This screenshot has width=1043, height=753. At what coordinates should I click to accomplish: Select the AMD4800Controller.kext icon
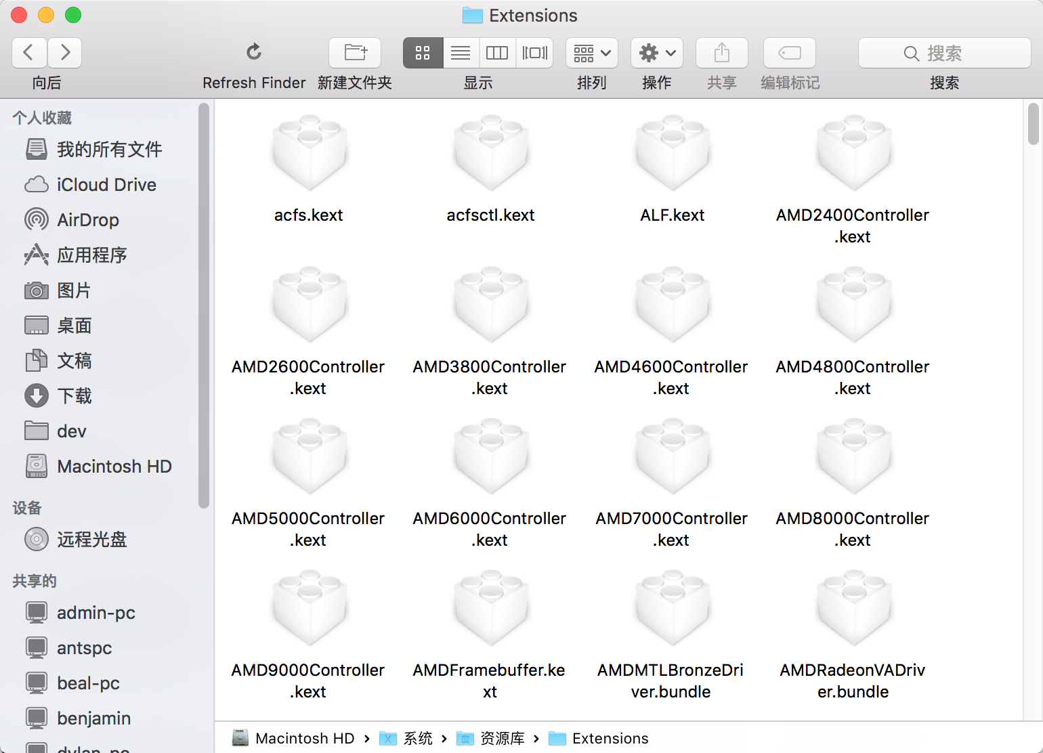[x=854, y=304]
